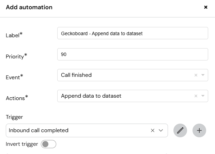Viewport: 215px width, 154px height.
Task: Click the Add automation dialog title
Action: pyautogui.click(x=29, y=7)
